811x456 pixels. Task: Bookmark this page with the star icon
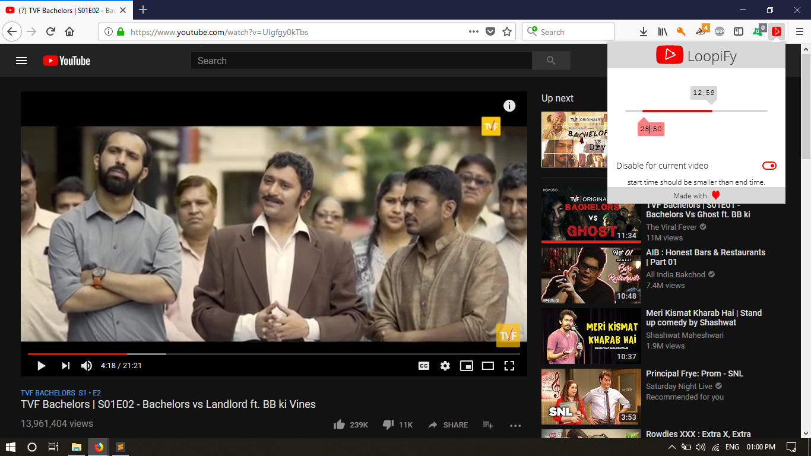tap(507, 31)
